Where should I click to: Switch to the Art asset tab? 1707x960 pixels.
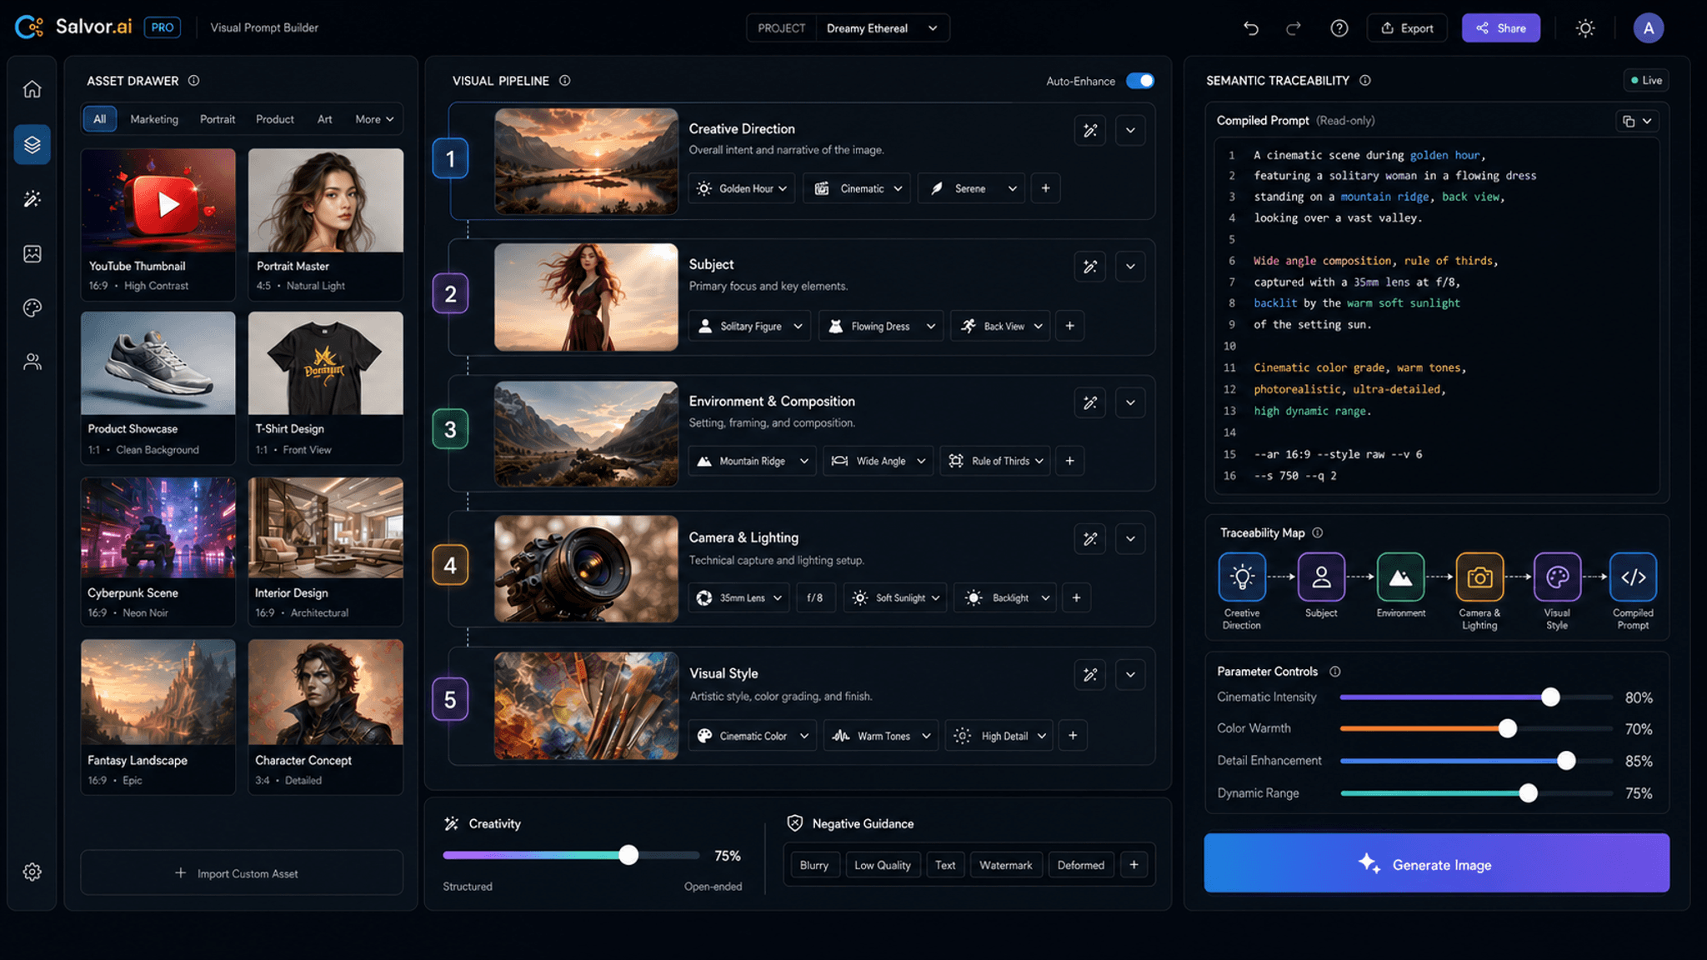click(324, 119)
